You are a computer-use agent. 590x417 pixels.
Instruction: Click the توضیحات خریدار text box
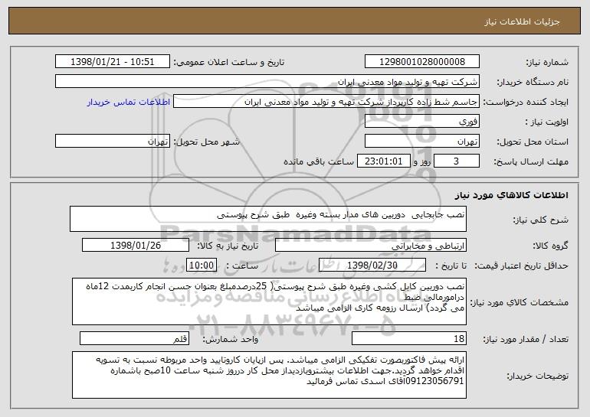tap(269, 375)
